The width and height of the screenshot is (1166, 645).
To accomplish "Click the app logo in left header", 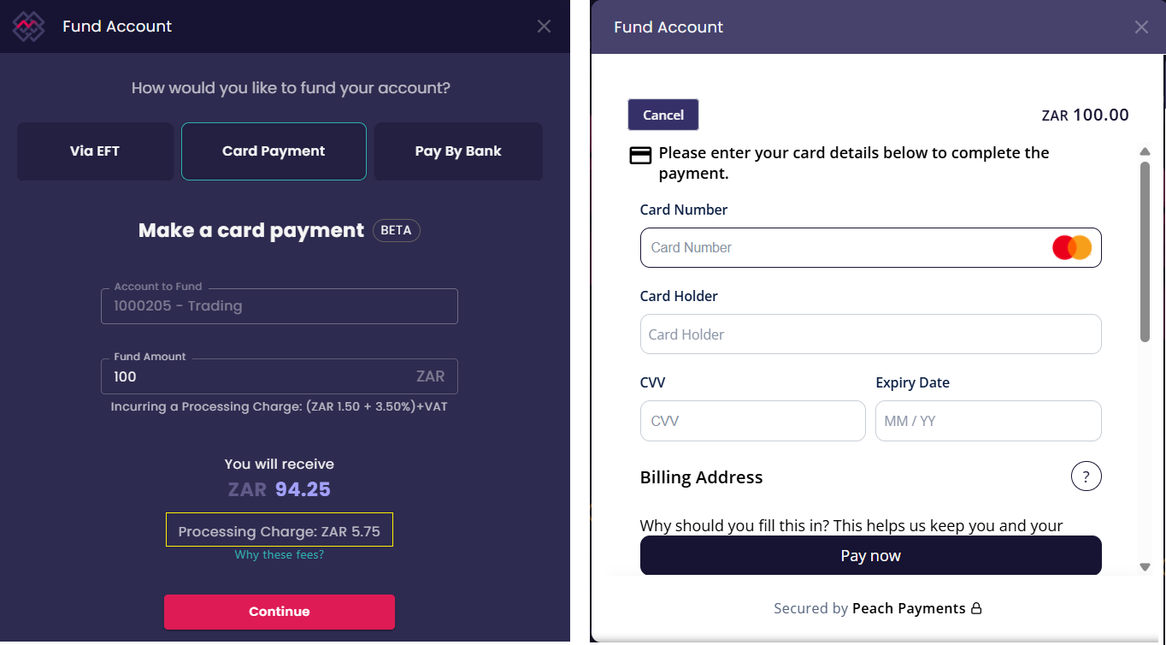I will click(x=26, y=27).
